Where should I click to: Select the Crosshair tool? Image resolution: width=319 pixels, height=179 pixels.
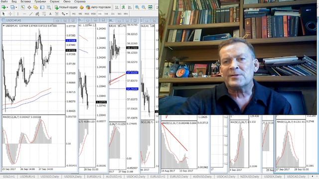click(10, 14)
